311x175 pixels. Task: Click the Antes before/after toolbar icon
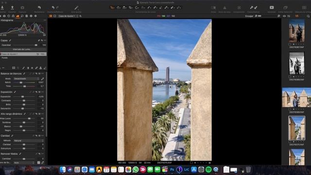[214, 8]
